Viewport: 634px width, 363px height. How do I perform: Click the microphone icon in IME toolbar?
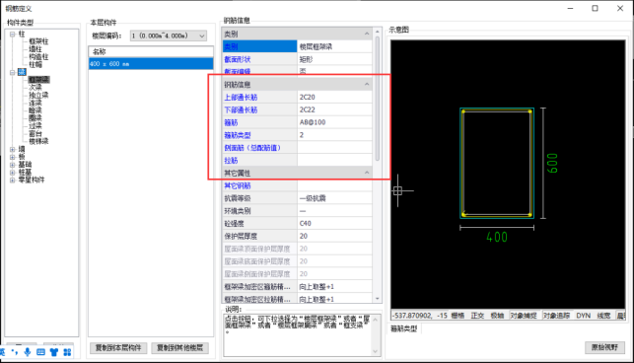click(x=27, y=352)
